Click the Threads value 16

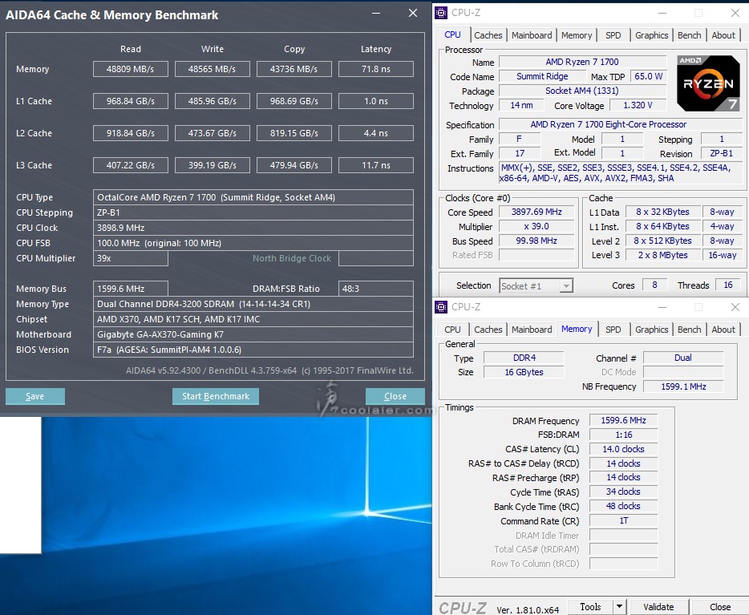tap(727, 285)
